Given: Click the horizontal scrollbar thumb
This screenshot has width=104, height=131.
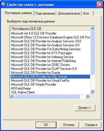Looking at the screenshot, I should [x=47, y=96].
